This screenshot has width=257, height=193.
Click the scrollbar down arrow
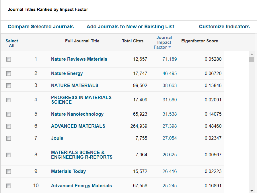point(252,191)
